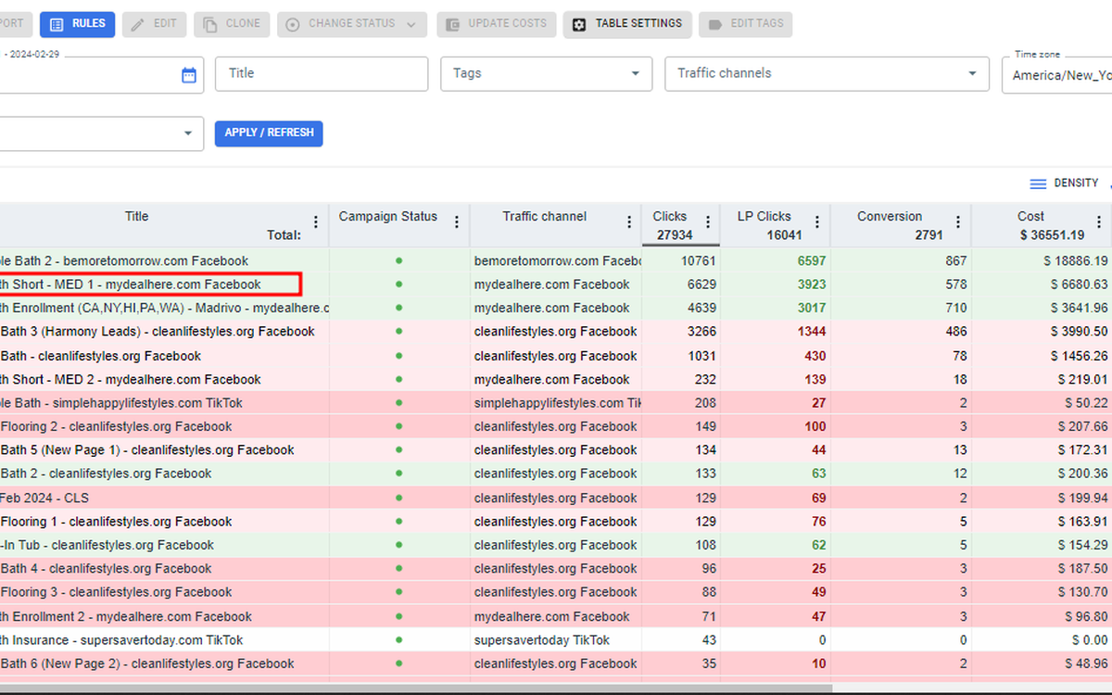The height and width of the screenshot is (695, 1112).
Task: Click LP Clicks value 6597
Action: [x=811, y=261]
